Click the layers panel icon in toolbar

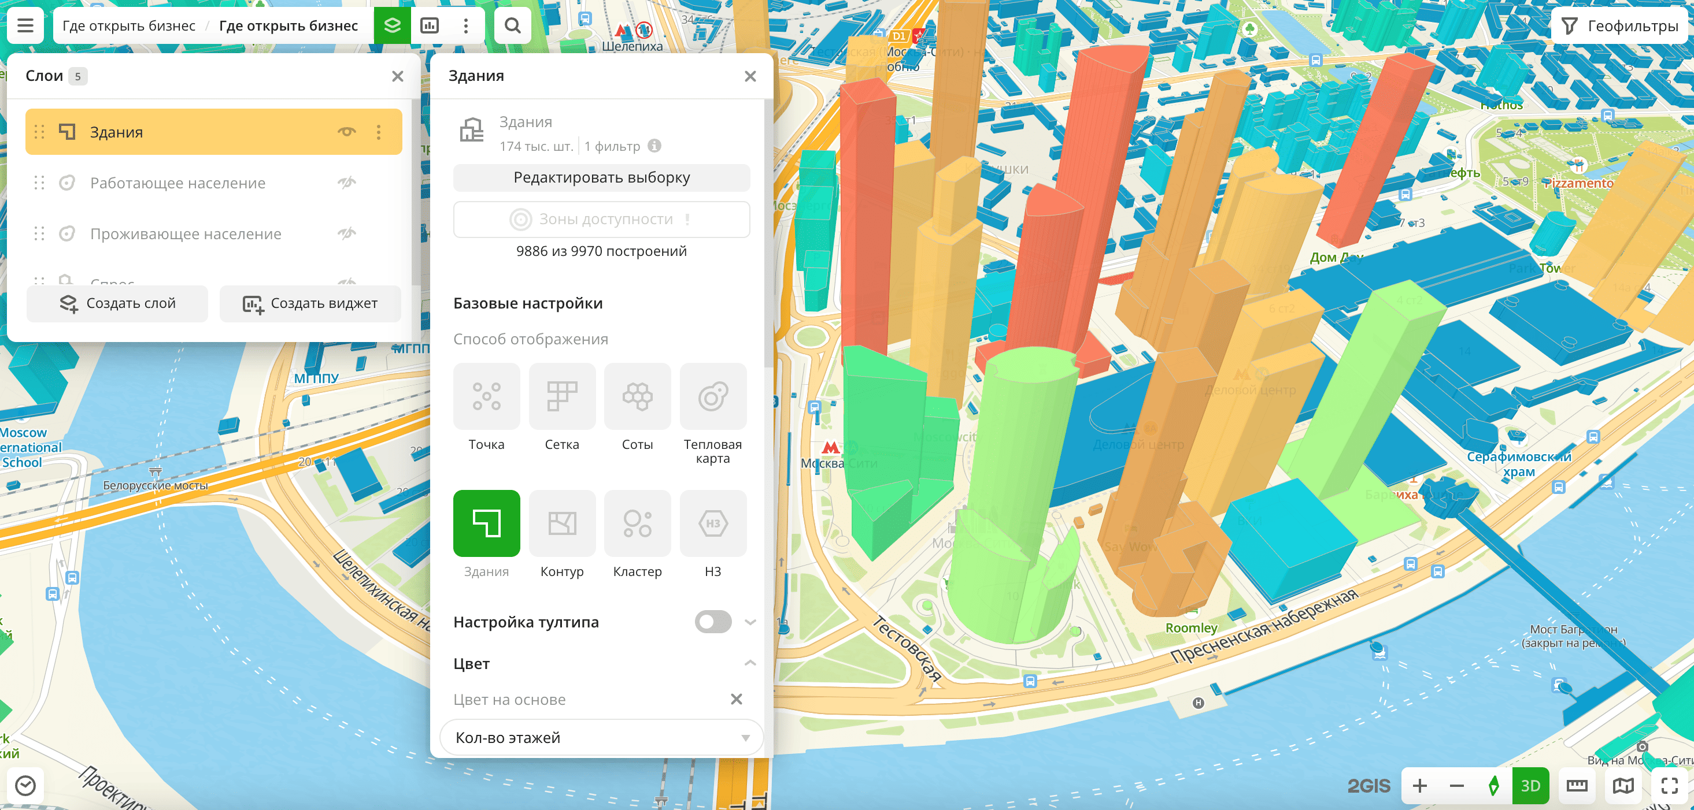[x=392, y=25]
